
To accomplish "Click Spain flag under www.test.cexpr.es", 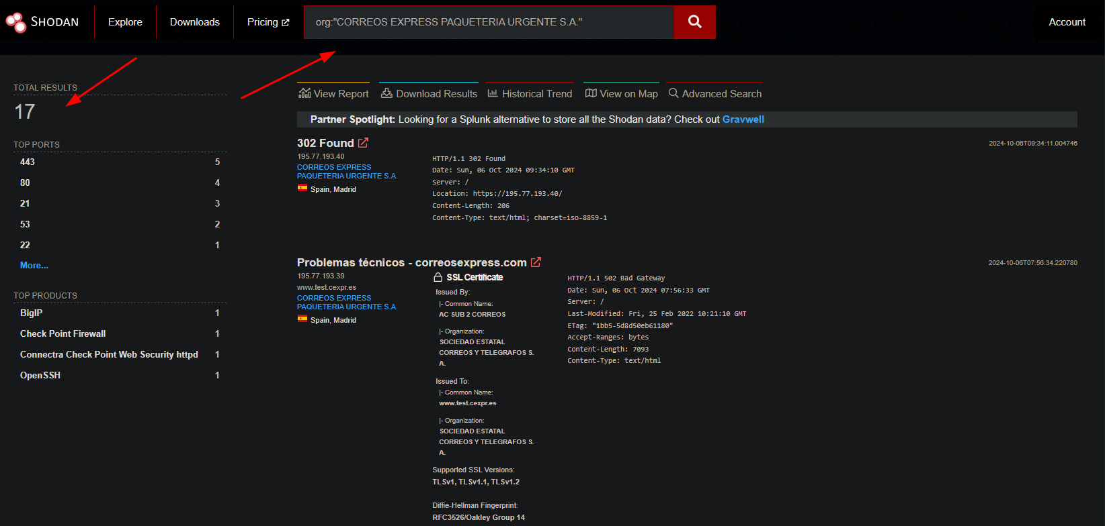I will [302, 319].
